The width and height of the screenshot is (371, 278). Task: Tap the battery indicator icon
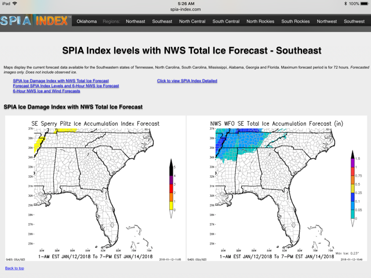pos(365,3)
